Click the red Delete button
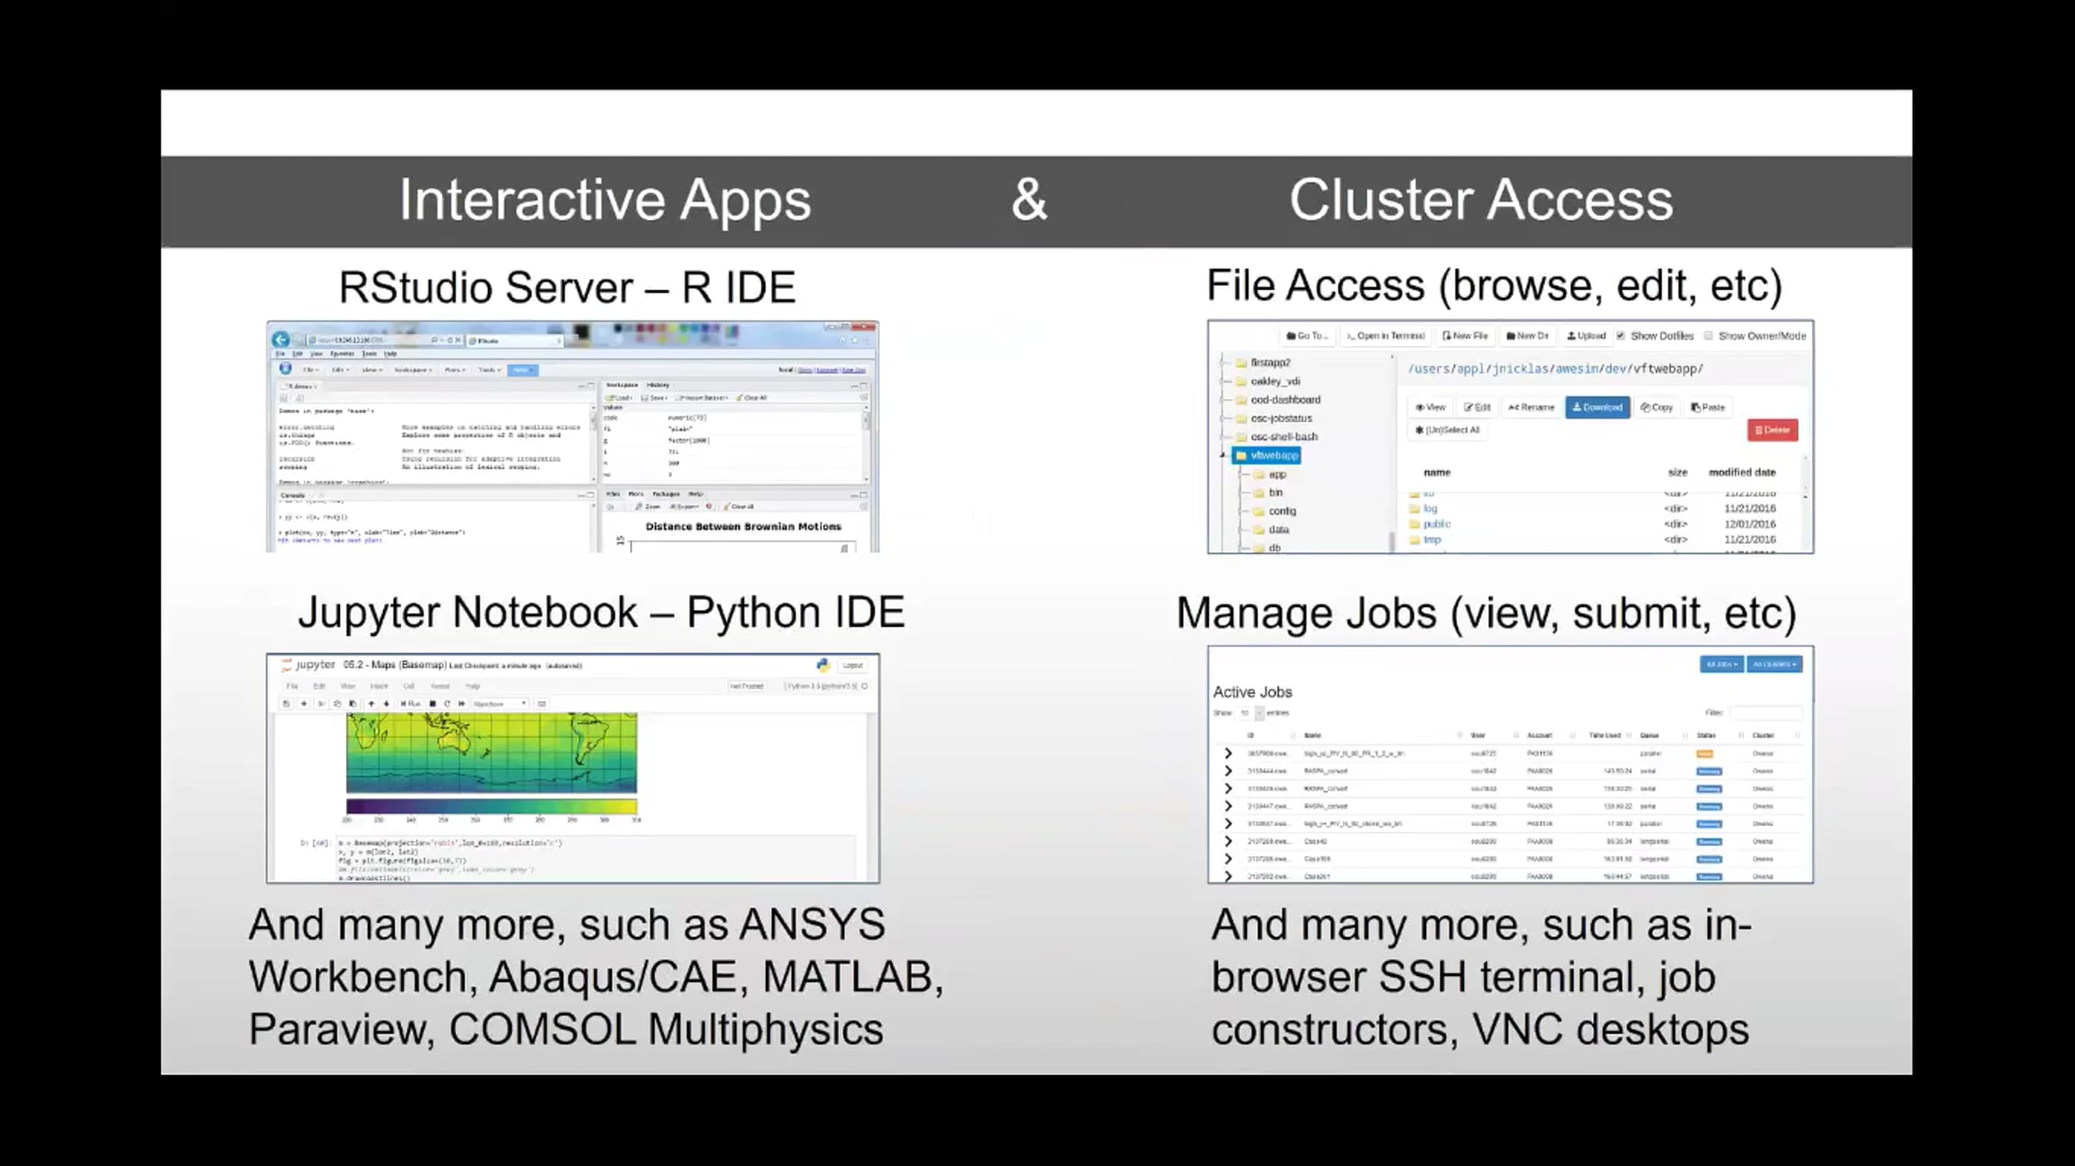Viewport: 2075px width, 1166px height. pos(1772,430)
